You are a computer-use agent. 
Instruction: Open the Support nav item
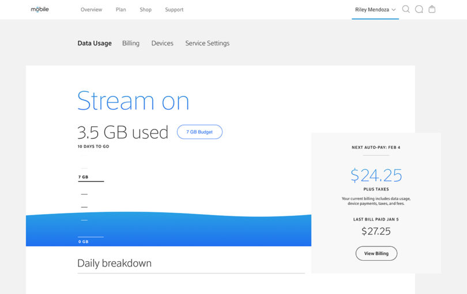click(174, 10)
